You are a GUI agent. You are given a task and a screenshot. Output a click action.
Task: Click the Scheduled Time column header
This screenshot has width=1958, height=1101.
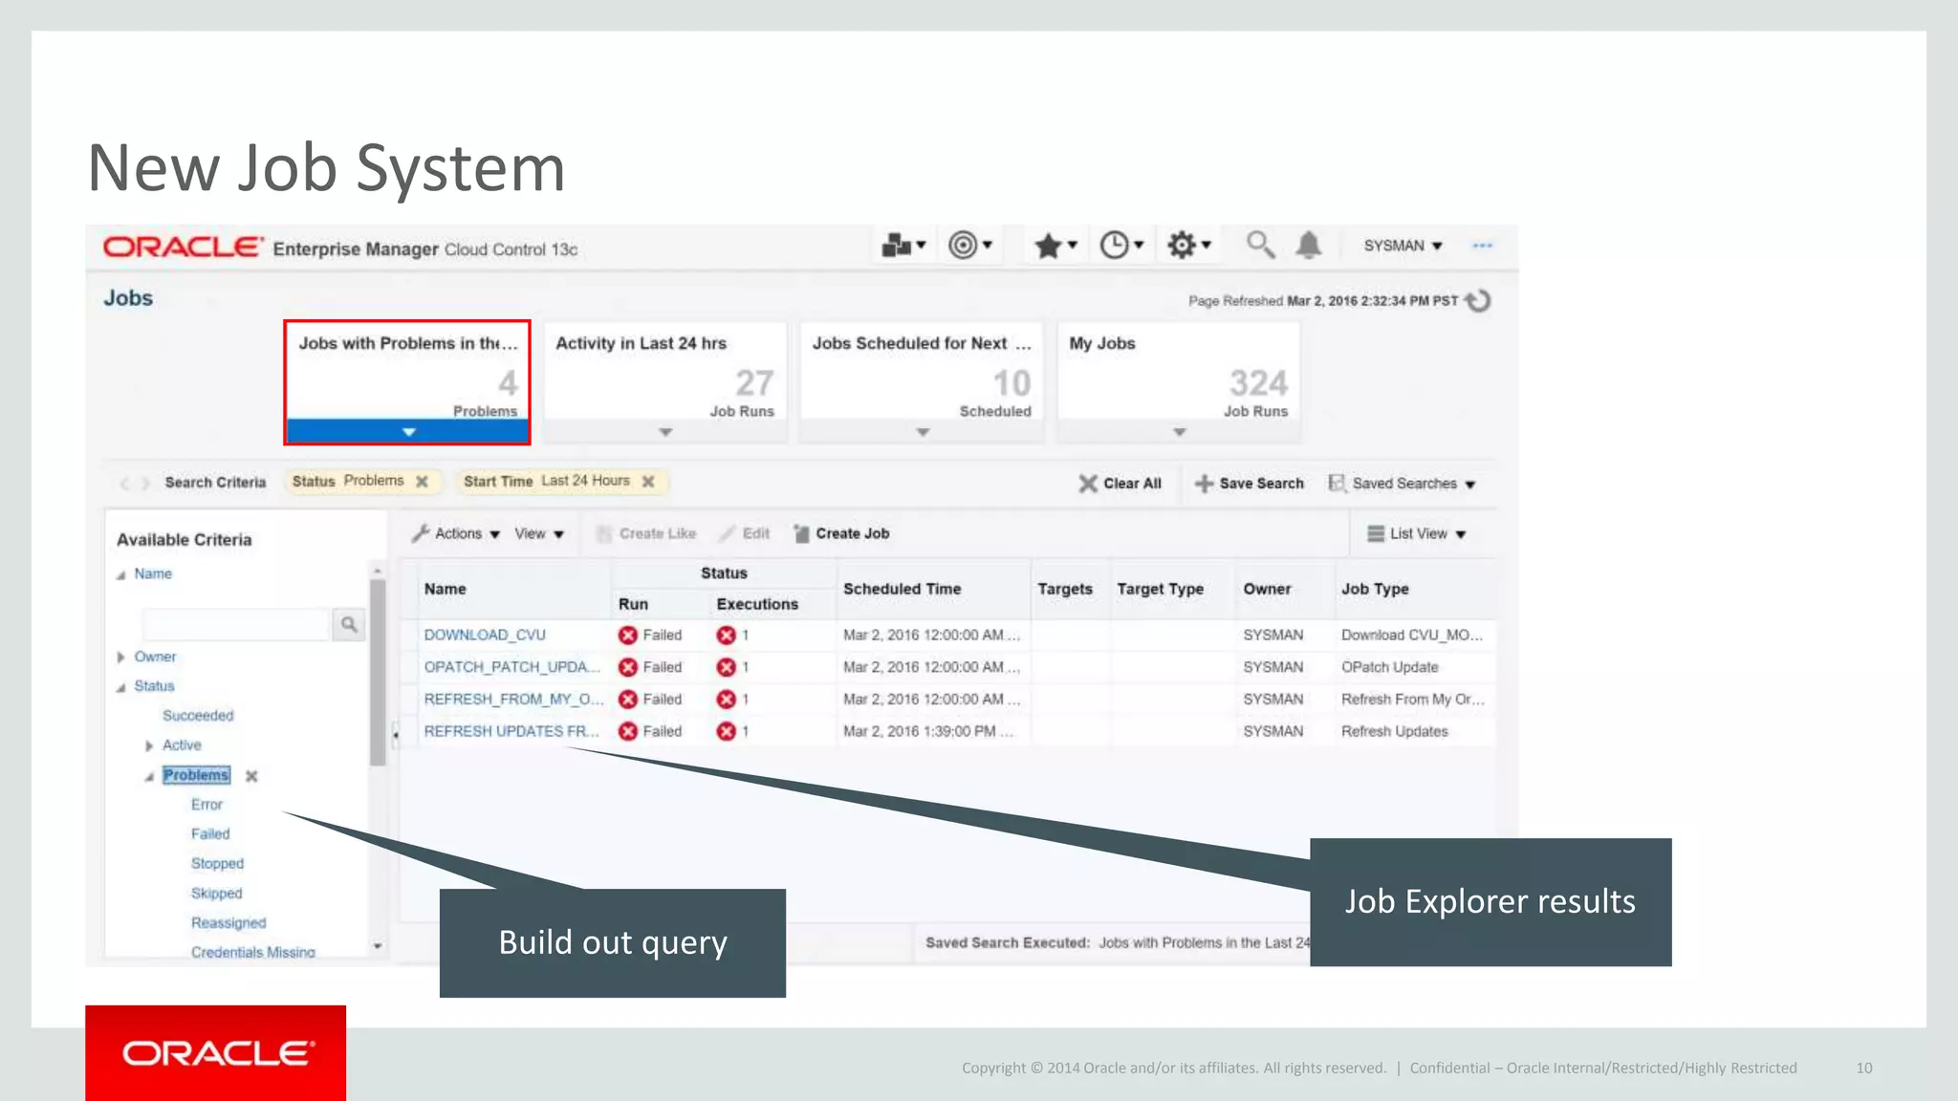(902, 589)
